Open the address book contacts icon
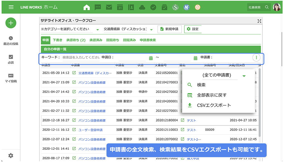The image size is (284, 162). point(131,7)
